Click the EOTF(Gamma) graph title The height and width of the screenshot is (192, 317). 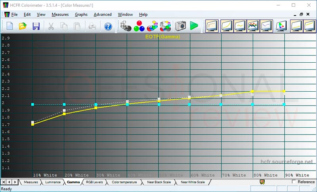[162, 37]
